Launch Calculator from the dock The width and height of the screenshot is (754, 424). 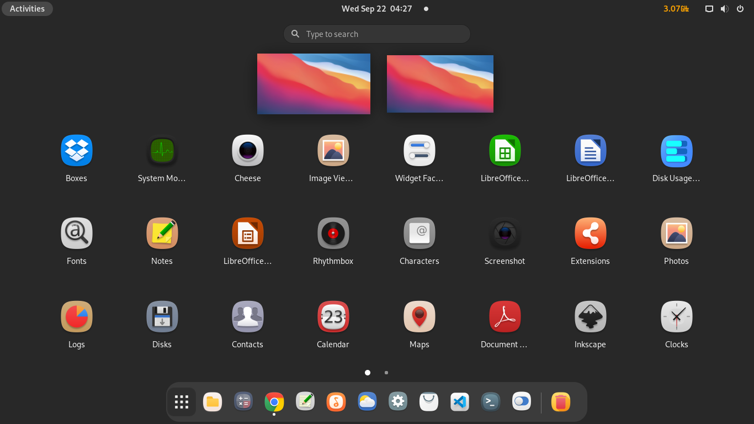(x=243, y=402)
